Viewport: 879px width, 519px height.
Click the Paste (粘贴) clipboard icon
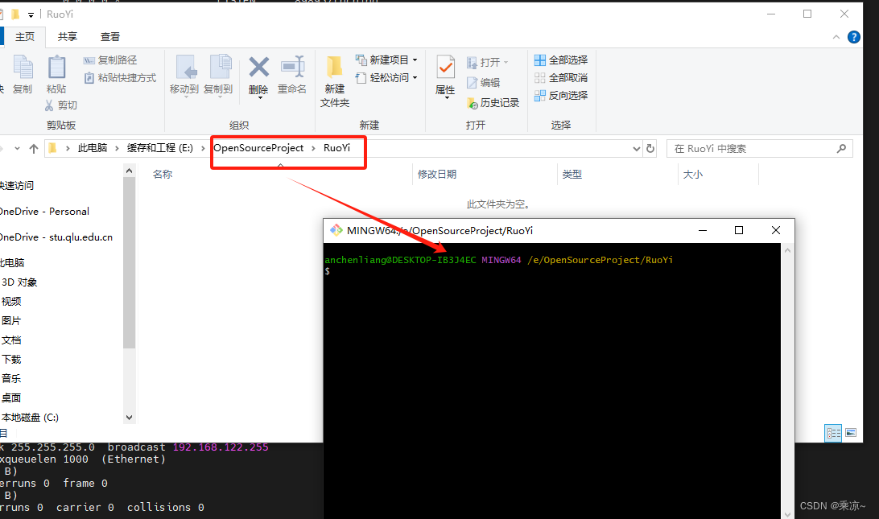(x=56, y=68)
